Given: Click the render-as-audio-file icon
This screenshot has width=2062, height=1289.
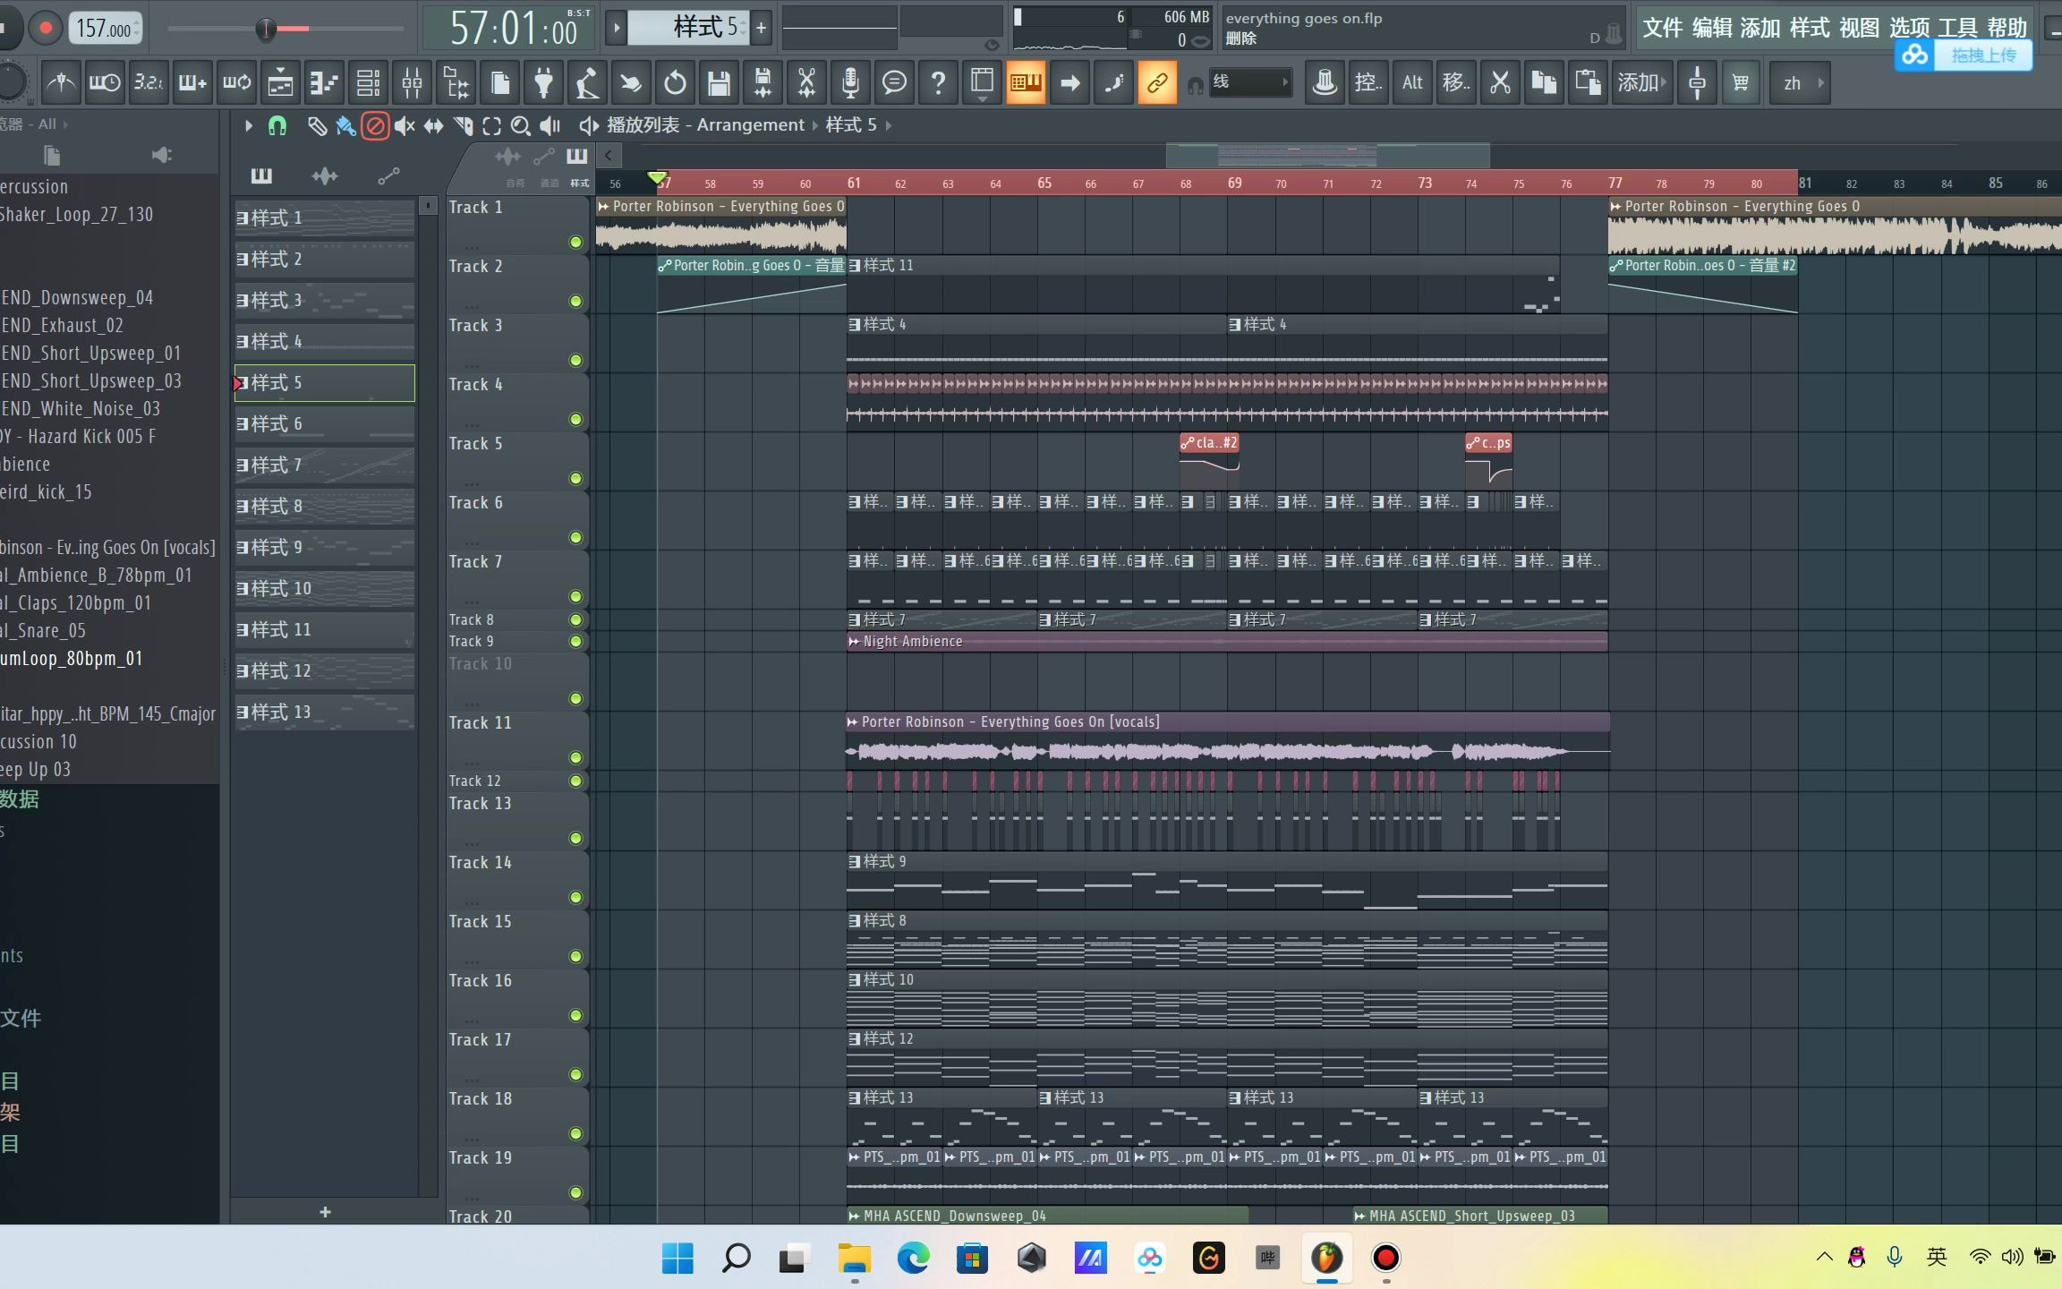Looking at the screenshot, I should click(763, 83).
